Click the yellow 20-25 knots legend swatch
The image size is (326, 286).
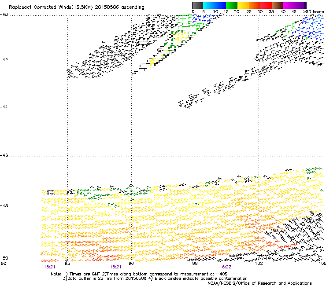pyautogui.click(x=243, y=5)
